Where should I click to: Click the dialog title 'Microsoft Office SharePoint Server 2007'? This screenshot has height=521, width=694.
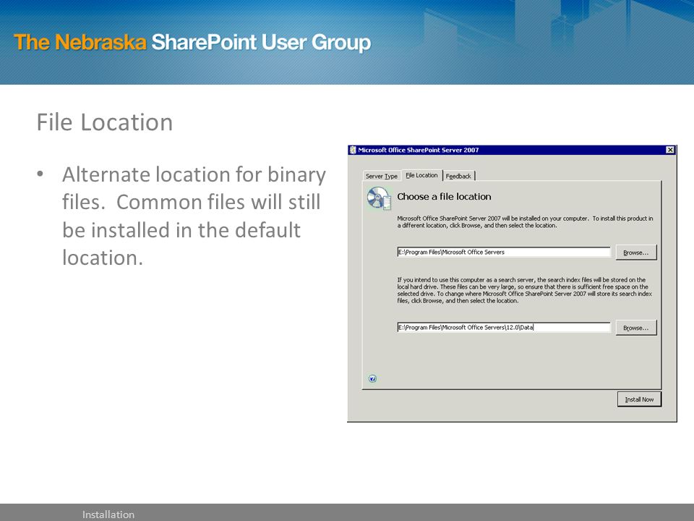pos(419,150)
